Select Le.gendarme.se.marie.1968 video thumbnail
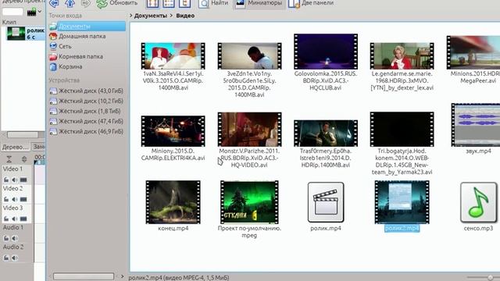 click(x=402, y=56)
